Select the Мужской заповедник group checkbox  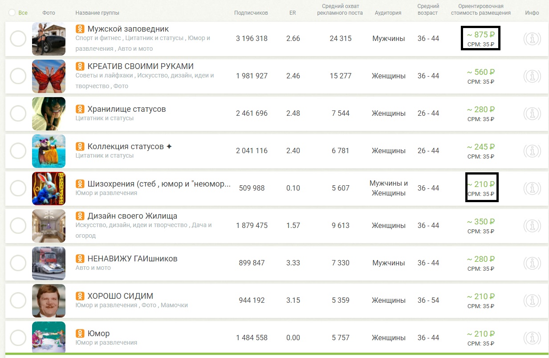[x=18, y=39]
